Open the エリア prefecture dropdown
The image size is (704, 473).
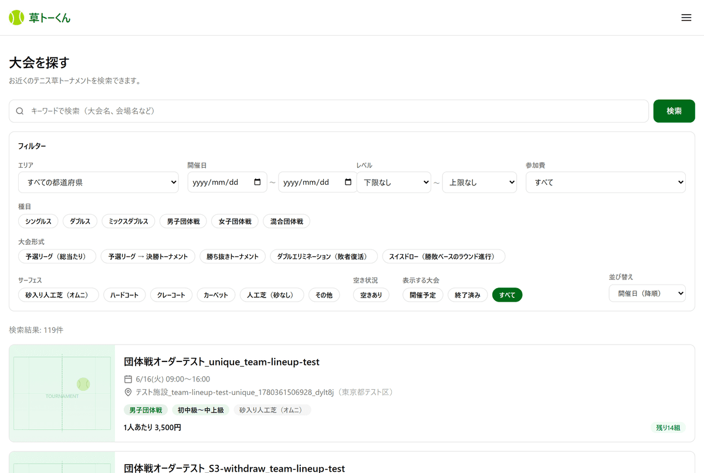pyautogui.click(x=99, y=182)
